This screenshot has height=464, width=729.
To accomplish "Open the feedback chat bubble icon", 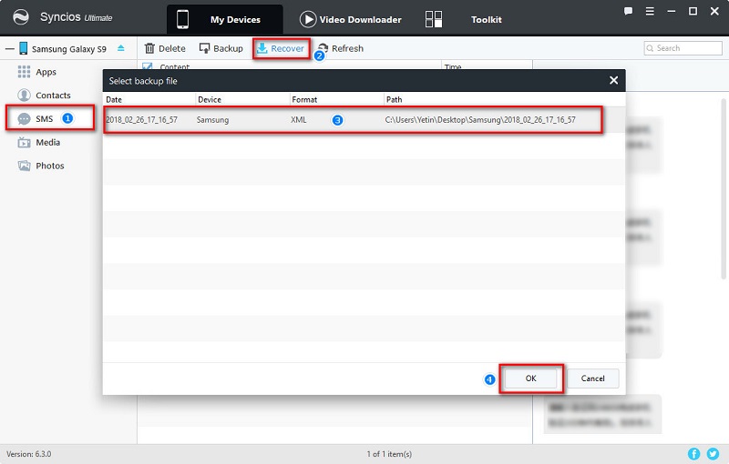I will click(x=628, y=11).
